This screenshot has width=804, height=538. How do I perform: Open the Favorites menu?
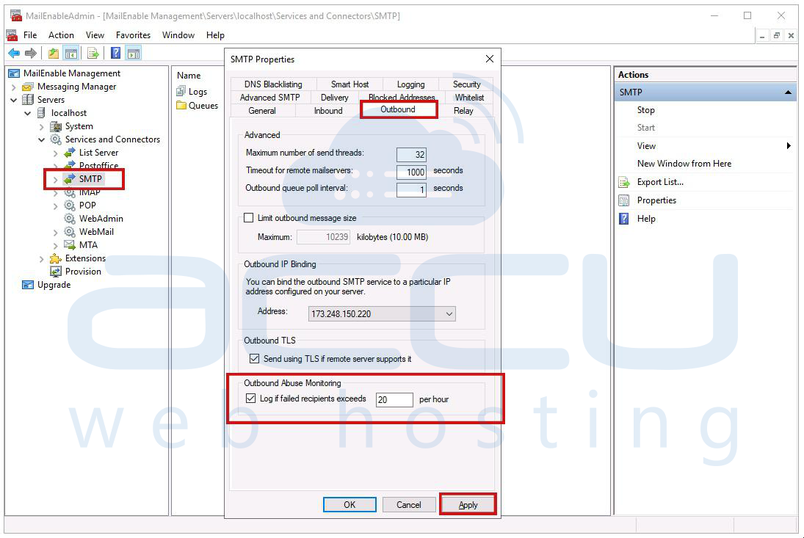point(134,34)
